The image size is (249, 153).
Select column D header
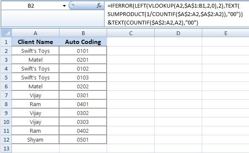pos(178,33)
